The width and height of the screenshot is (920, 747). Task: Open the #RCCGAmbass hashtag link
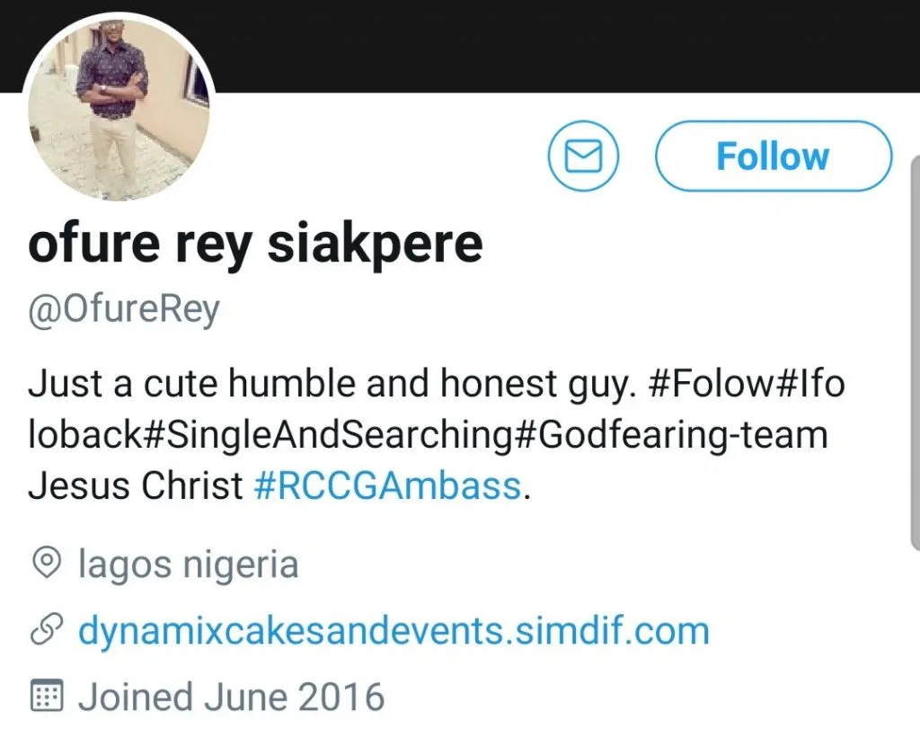pos(387,485)
